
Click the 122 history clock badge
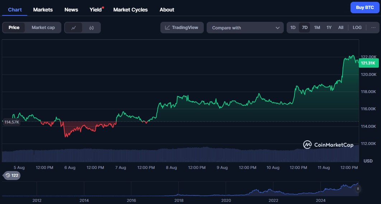(12, 175)
